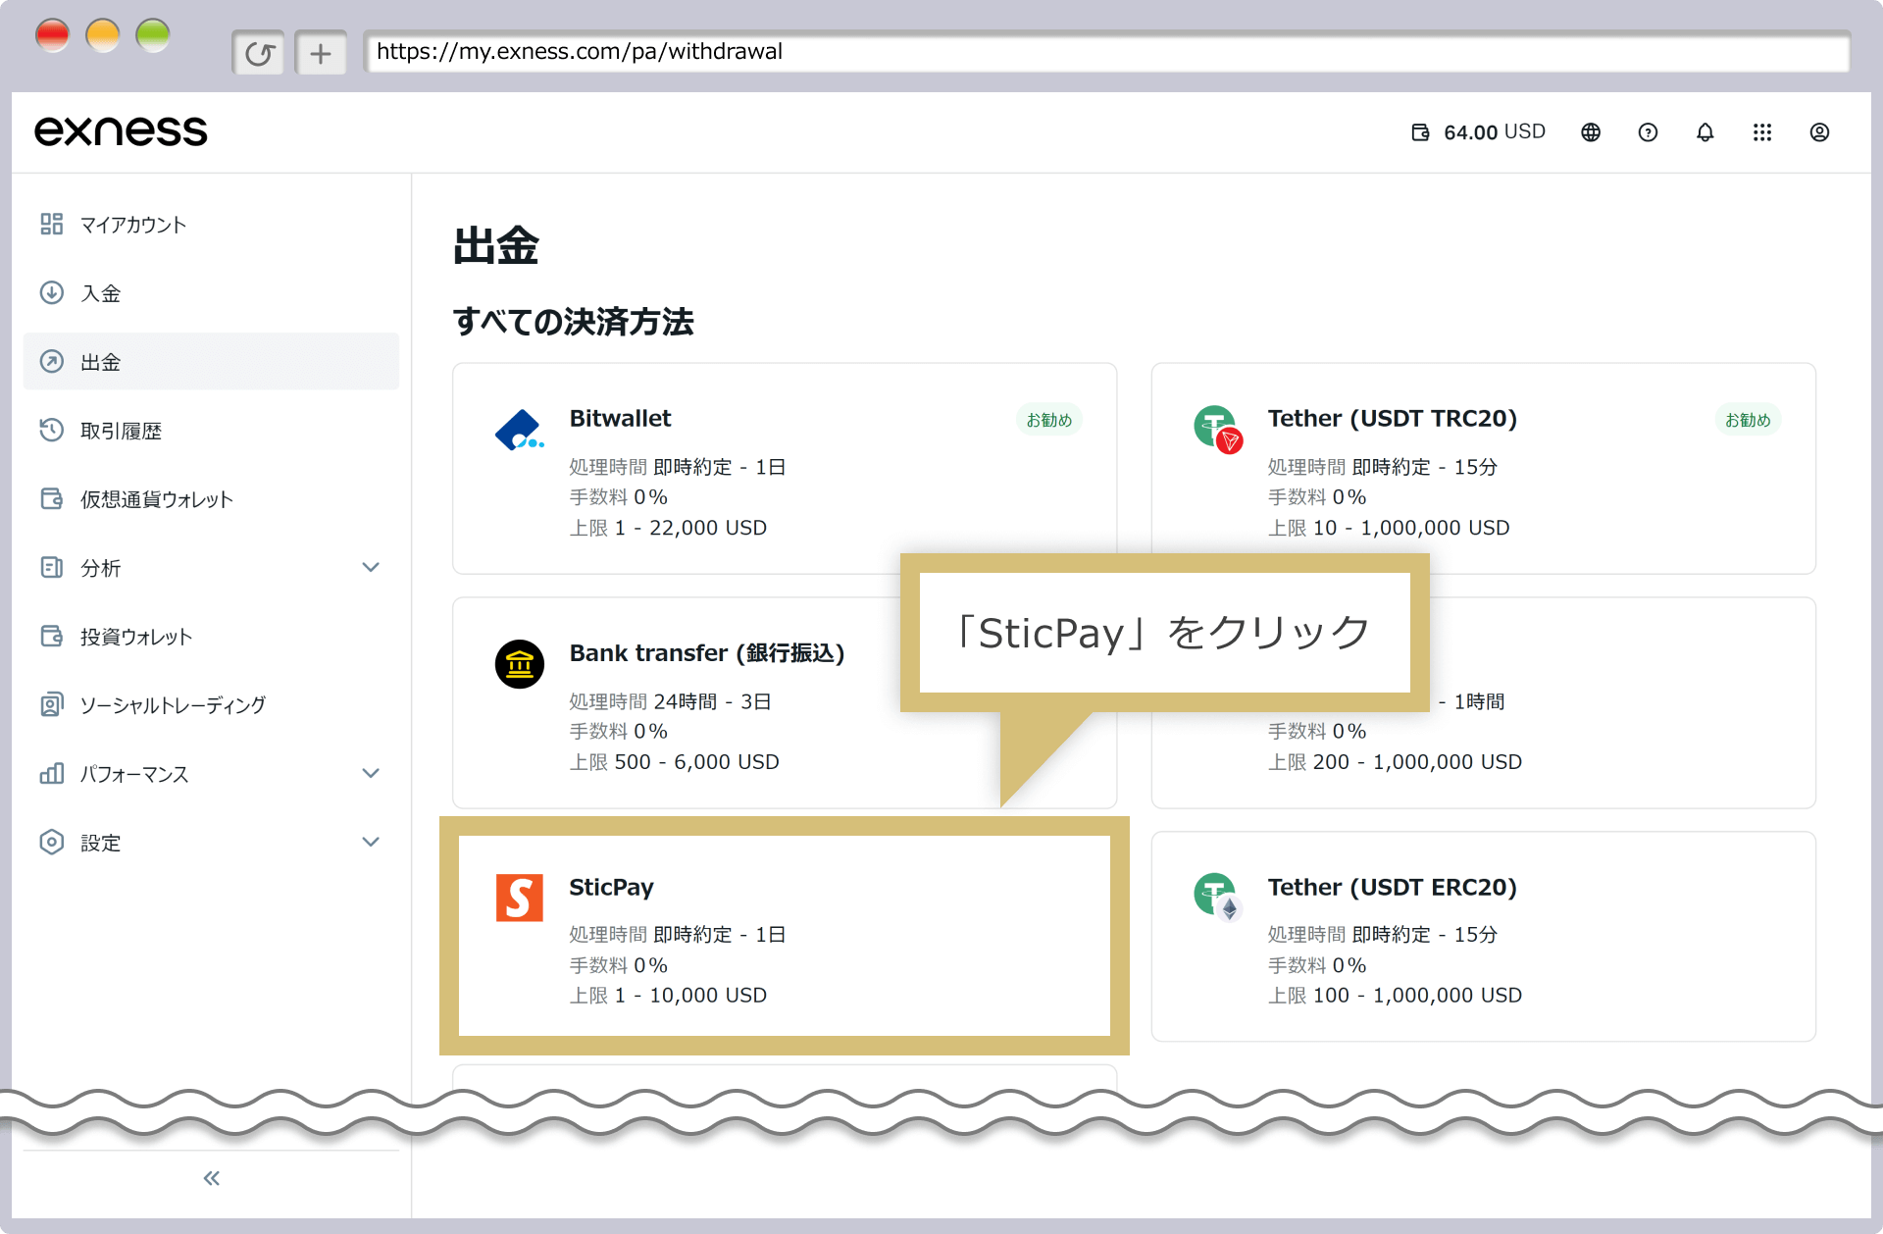Open 取引履歴 transaction history
This screenshot has width=1883, height=1234.
click(211, 430)
